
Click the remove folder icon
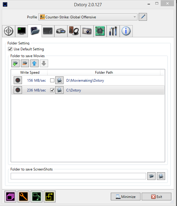click(25, 63)
